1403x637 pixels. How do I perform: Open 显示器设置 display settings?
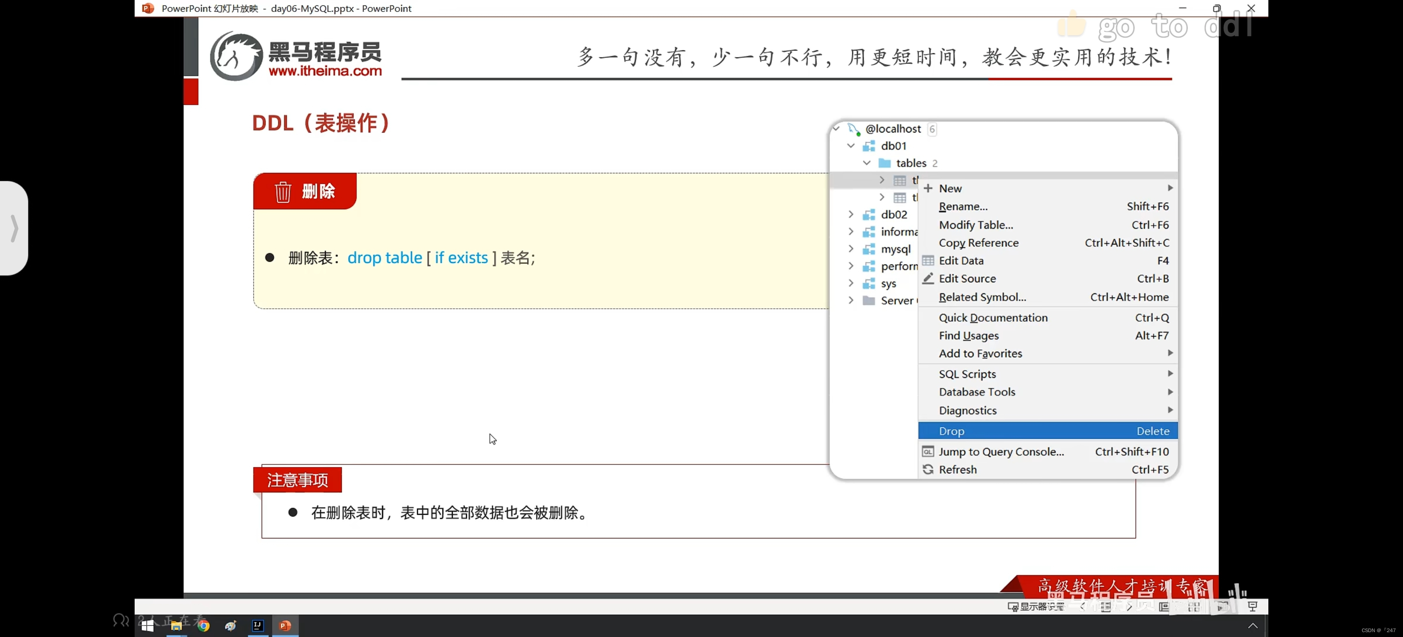pos(1036,606)
